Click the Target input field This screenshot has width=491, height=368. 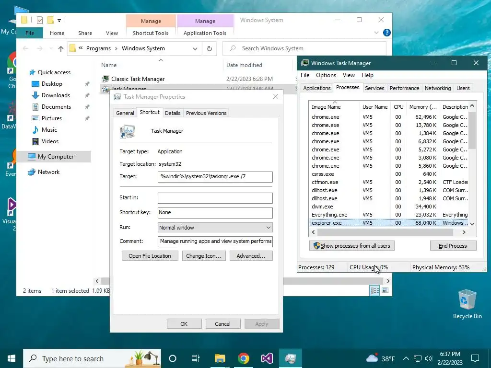(x=215, y=177)
